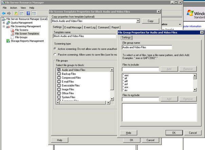Click the Up one level folder icon
Viewport: 205px width, 150px height.
(x=16, y=13)
